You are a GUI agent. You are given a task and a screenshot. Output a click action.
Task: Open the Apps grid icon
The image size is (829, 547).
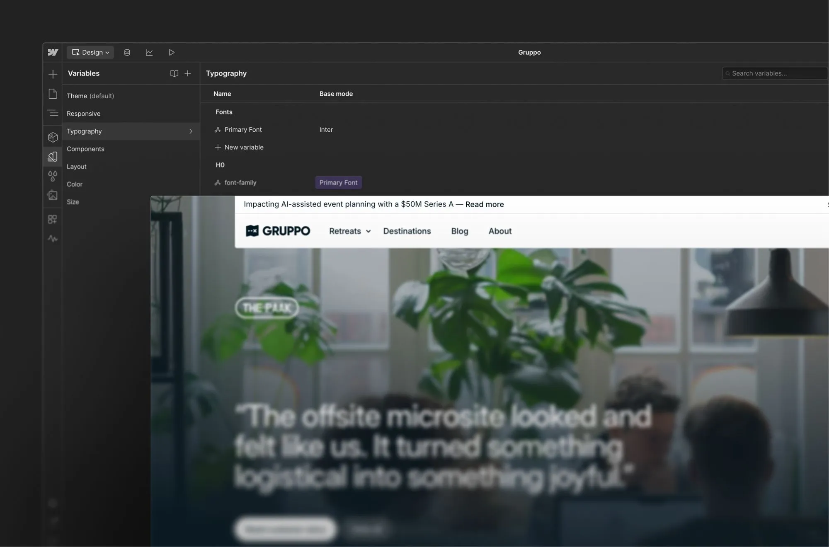coord(53,219)
